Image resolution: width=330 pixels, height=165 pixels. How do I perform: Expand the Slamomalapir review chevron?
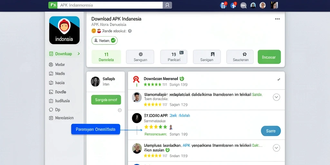[276, 97]
